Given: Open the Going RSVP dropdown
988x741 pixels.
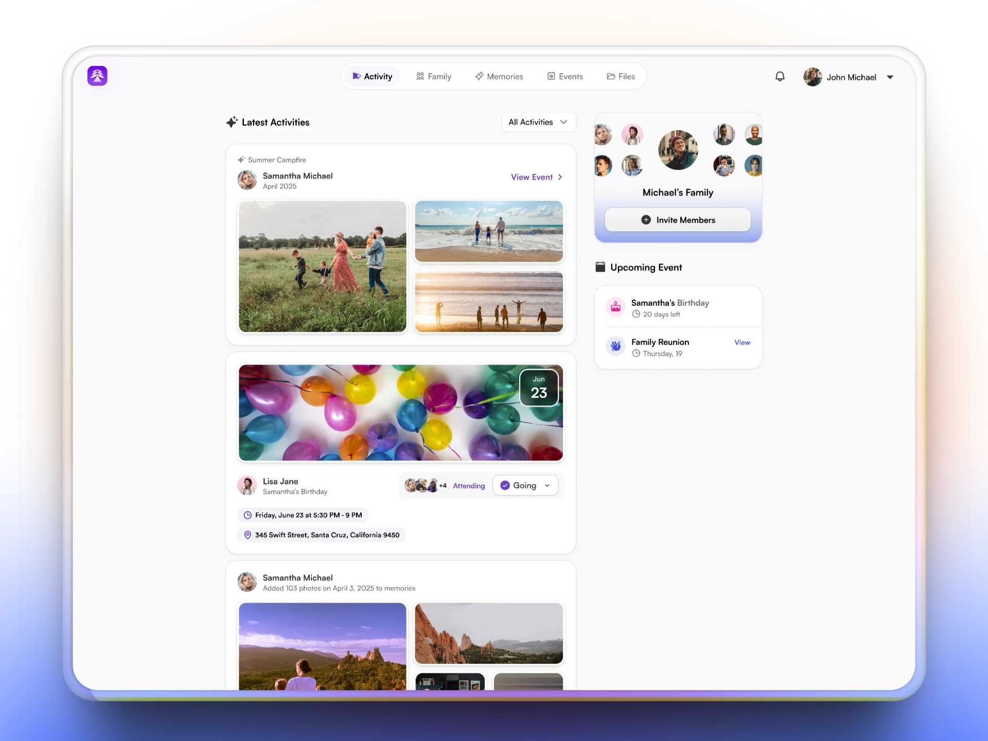Looking at the screenshot, I should [x=525, y=485].
